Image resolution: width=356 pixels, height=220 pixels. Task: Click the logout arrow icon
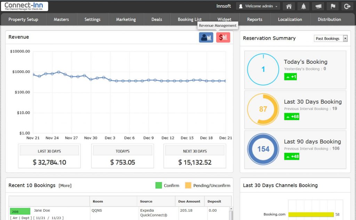347,6
